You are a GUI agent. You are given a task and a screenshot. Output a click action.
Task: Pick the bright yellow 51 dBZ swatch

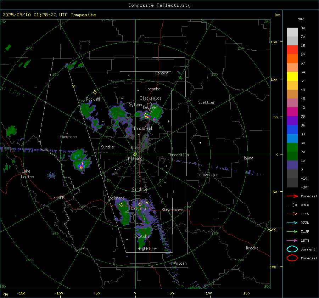(x=292, y=76)
